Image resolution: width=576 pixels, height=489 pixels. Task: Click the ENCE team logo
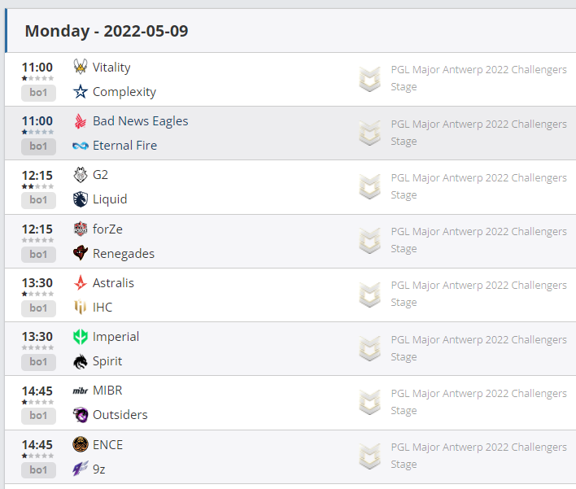pyautogui.click(x=80, y=444)
